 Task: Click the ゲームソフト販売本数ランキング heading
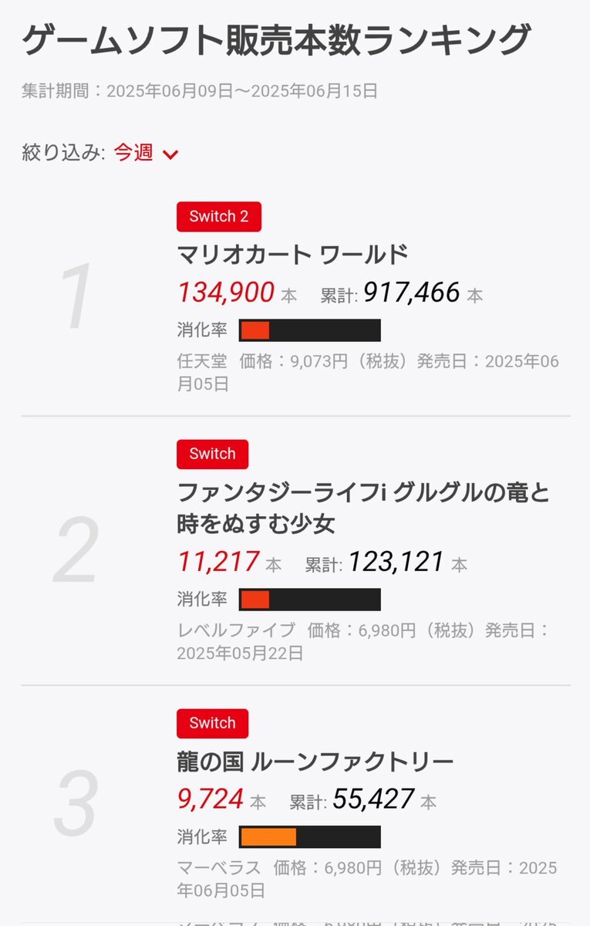tap(276, 41)
